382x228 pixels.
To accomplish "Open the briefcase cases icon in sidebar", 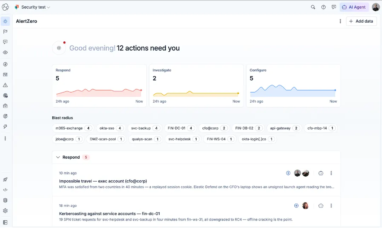I will [x=5, y=106].
